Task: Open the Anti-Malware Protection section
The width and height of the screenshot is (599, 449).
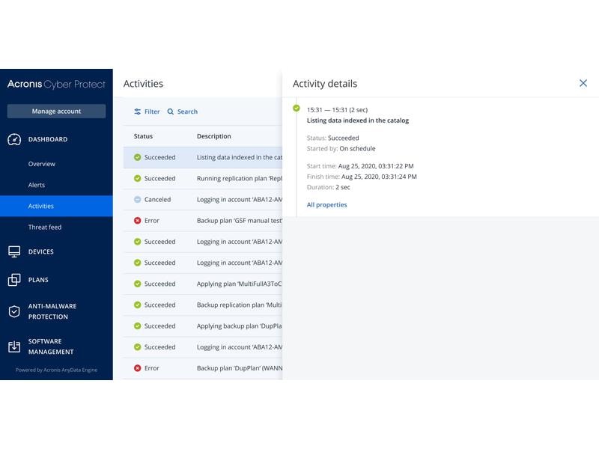Action: click(52, 311)
